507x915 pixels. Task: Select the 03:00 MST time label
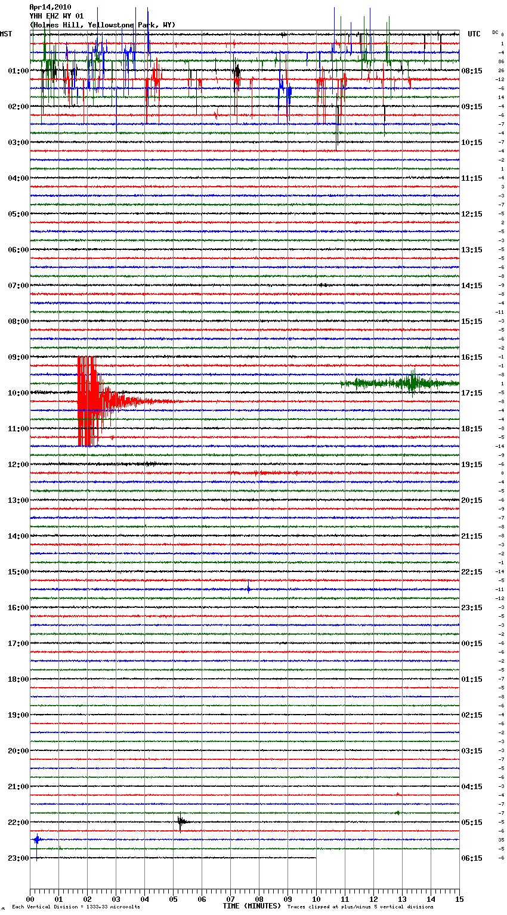point(18,143)
